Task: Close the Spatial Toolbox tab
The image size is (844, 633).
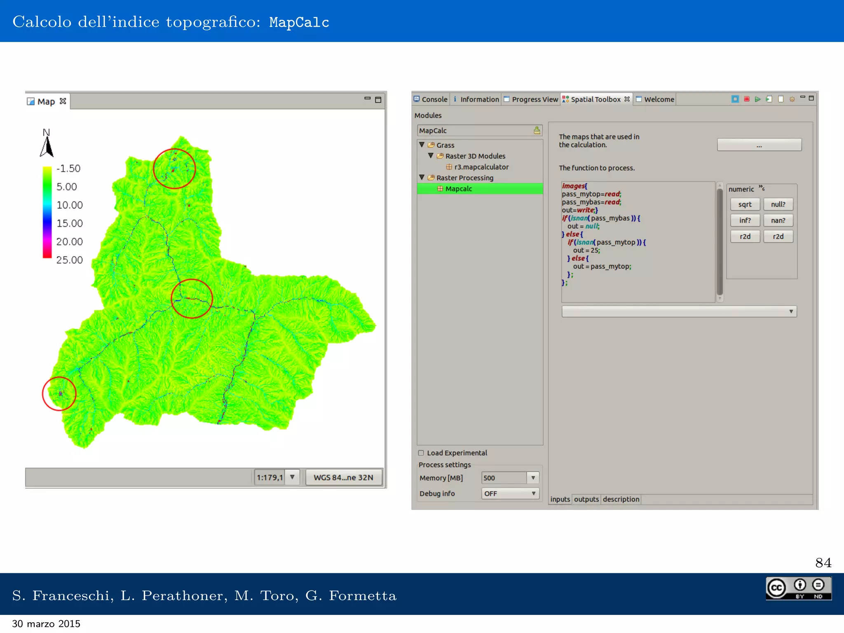Action: click(x=627, y=99)
